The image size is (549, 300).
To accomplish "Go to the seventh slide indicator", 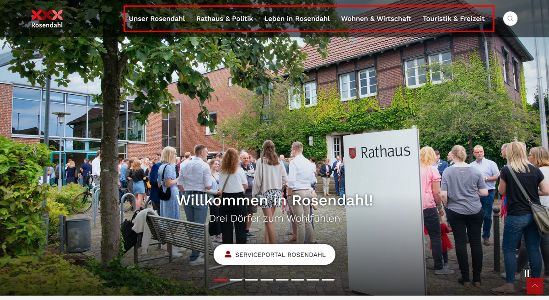I will 312,279.
